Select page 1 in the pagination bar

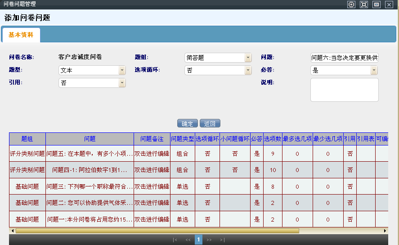point(198,240)
